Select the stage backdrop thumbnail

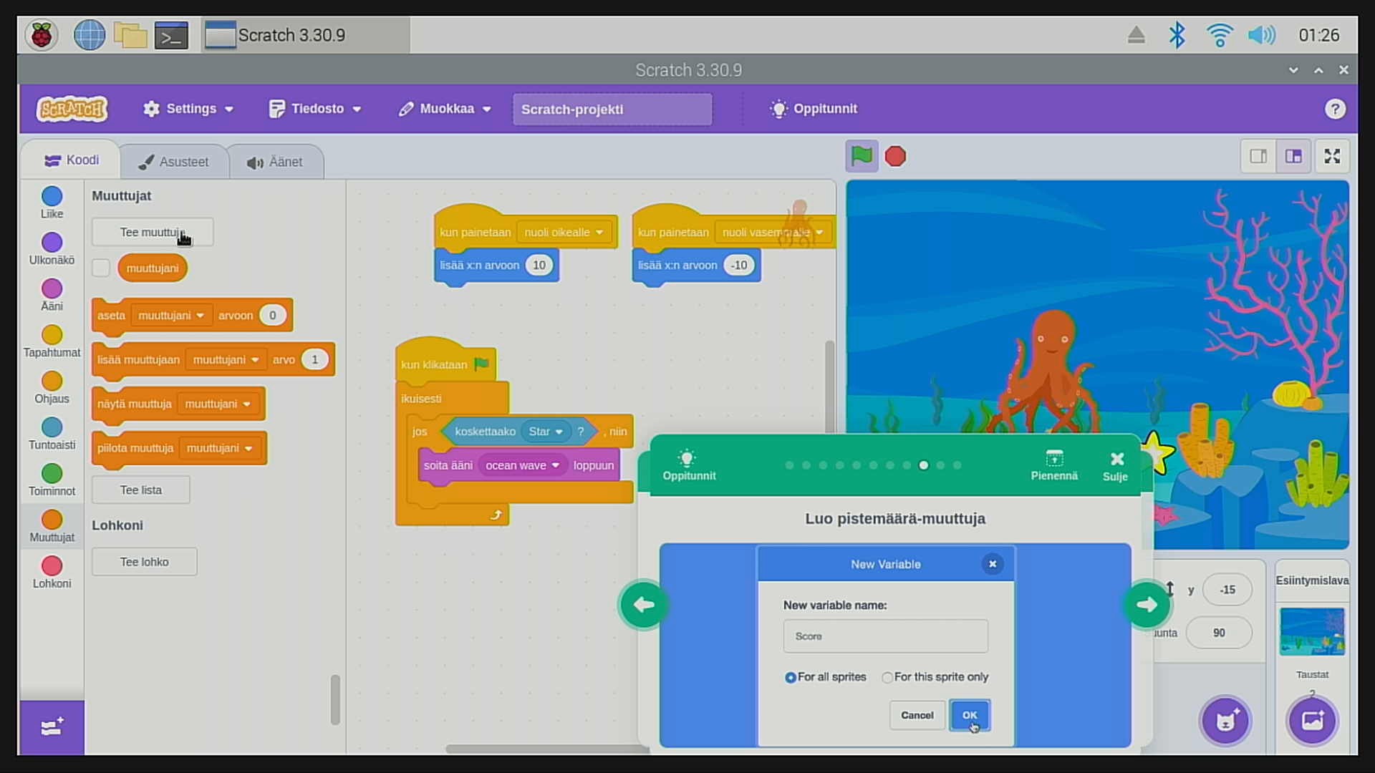click(x=1312, y=631)
